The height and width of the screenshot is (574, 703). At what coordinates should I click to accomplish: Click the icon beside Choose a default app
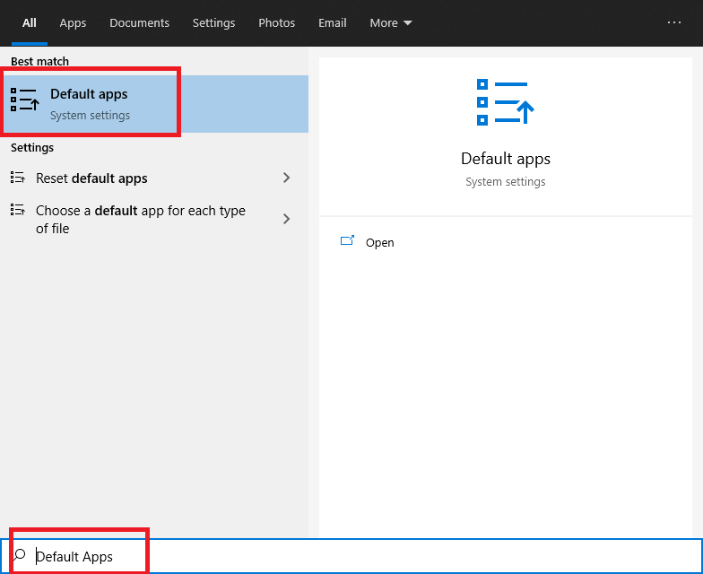pyautogui.click(x=18, y=210)
